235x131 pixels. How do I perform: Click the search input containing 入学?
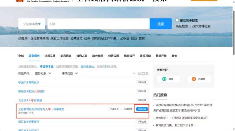99,24
